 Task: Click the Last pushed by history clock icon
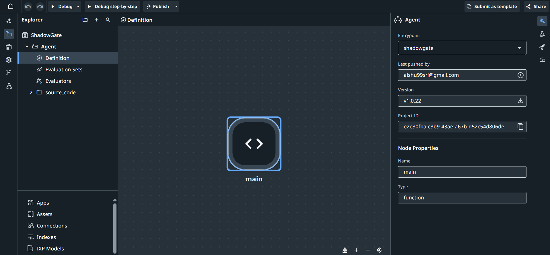[520, 75]
